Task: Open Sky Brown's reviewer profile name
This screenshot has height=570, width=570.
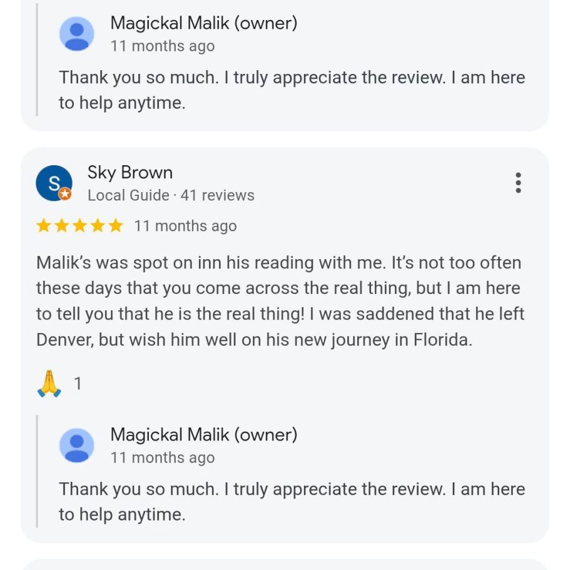Action: [130, 173]
